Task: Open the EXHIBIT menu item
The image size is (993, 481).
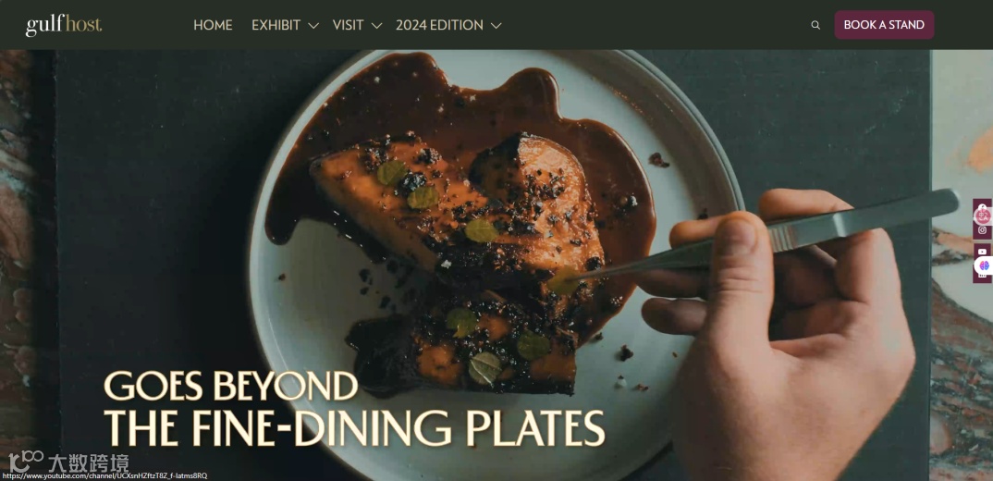Action: click(276, 25)
